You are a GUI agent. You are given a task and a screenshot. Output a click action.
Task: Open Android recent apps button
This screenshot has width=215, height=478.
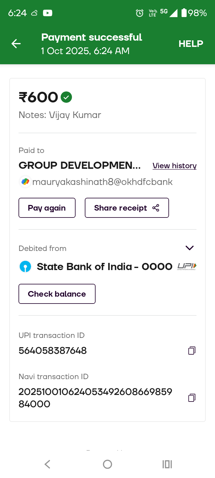tap(167, 464)
